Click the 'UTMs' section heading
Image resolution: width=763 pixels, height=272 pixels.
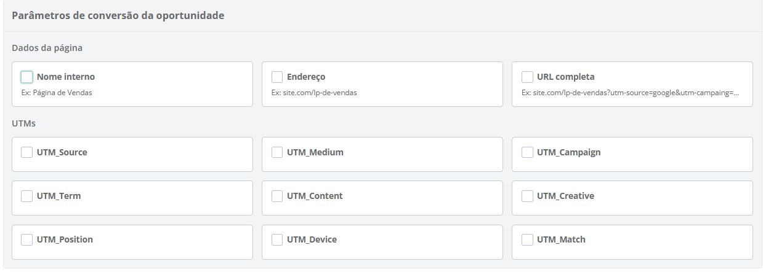[24, 123]
